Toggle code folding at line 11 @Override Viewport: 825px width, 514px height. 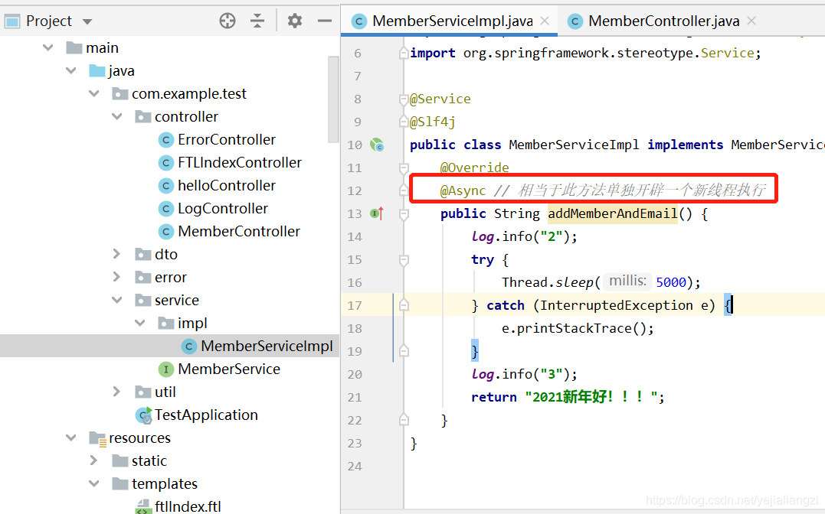pos(404,168)
